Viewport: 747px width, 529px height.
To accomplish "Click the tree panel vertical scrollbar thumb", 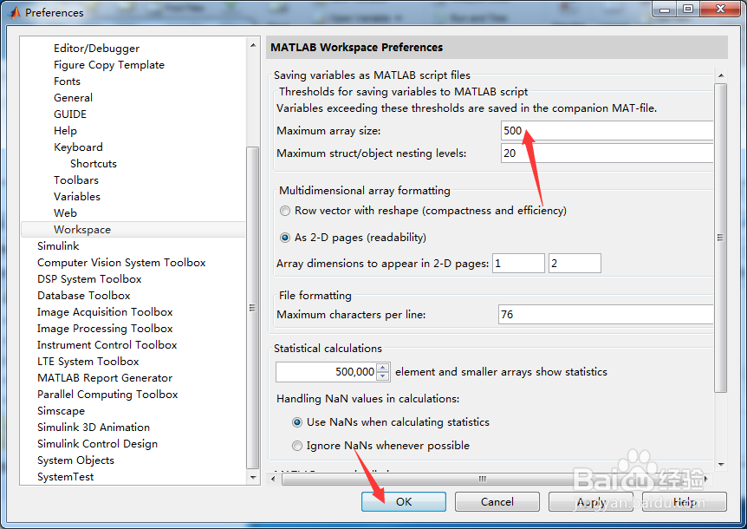I will 253,308.
